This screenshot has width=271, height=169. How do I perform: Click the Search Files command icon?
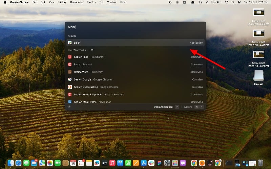coord(70,57)
